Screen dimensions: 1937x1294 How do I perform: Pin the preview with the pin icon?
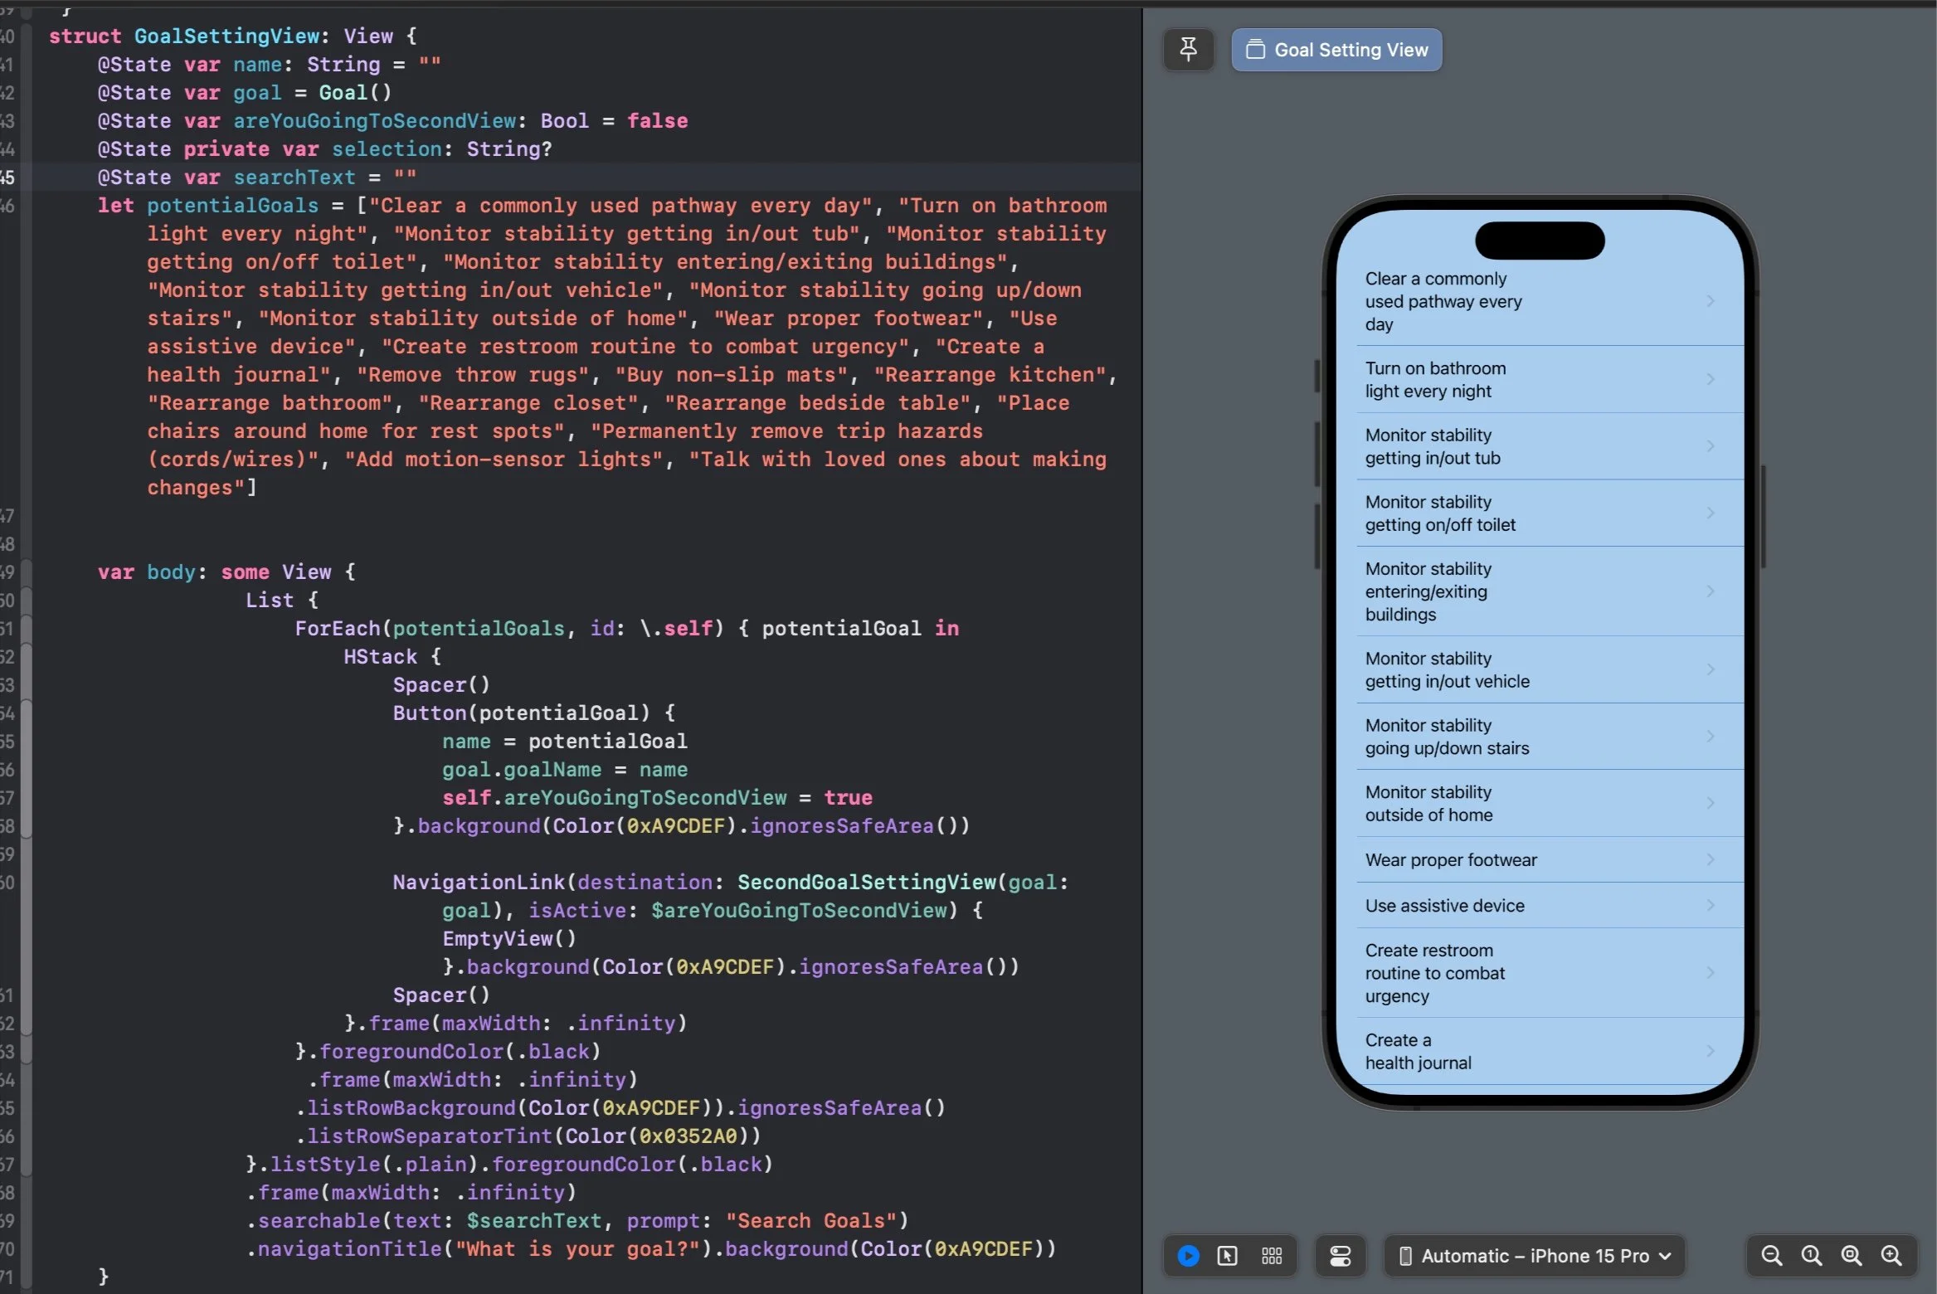(1188, 50)
